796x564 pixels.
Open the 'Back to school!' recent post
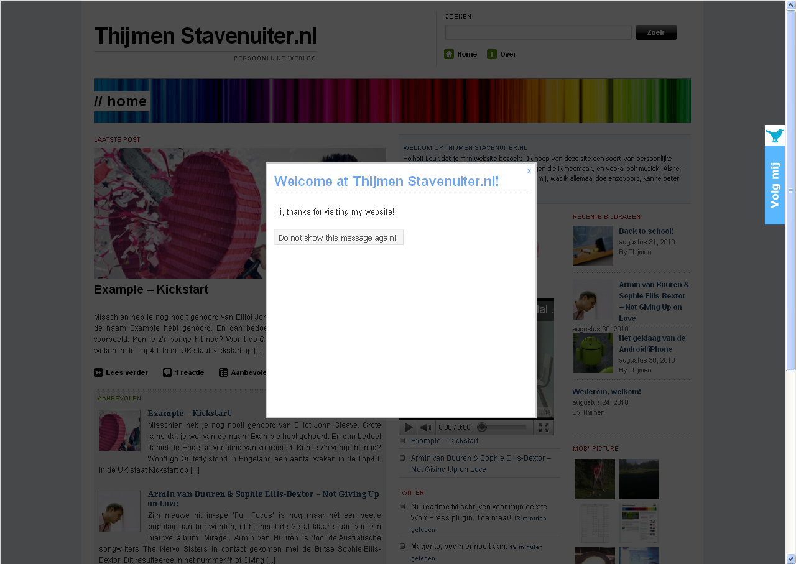click(x=646, y=231)
